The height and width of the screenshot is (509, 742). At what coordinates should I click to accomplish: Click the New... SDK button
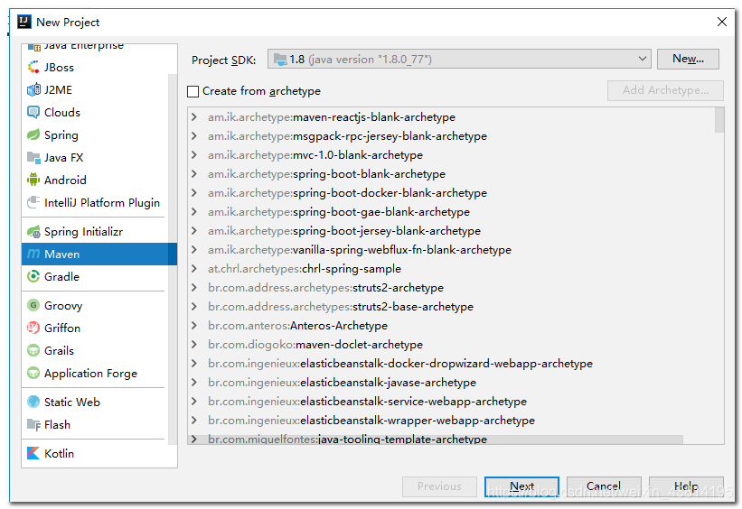[688, 59]
